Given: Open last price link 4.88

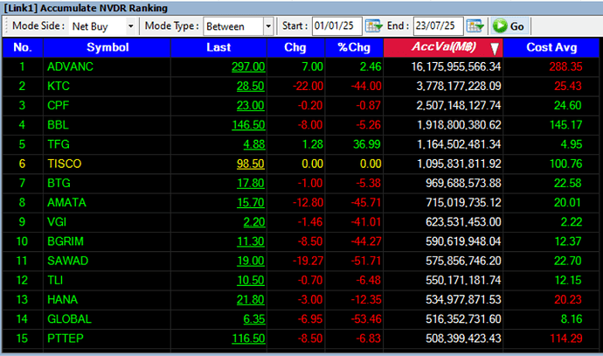Looking at the screenshot, I should [x=253, y=144].
